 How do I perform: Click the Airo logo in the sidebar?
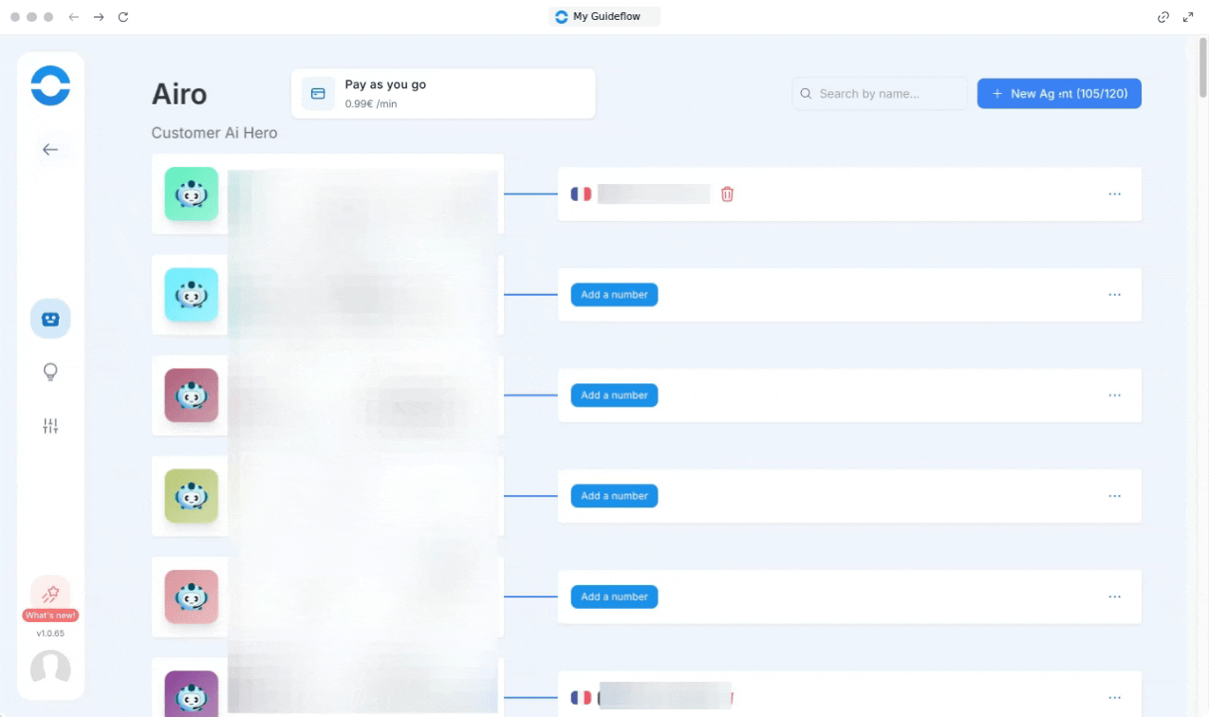tap(50, 85)
